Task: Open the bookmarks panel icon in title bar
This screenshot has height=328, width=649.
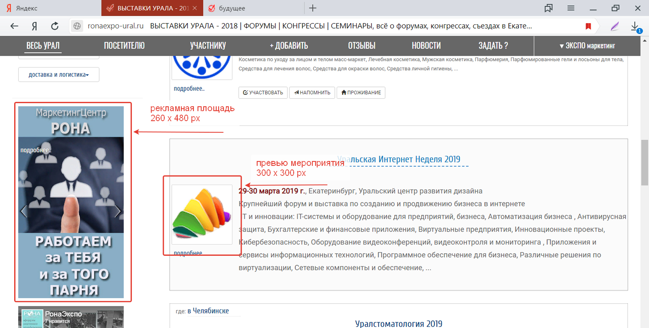Action: [x=549, y=8]
